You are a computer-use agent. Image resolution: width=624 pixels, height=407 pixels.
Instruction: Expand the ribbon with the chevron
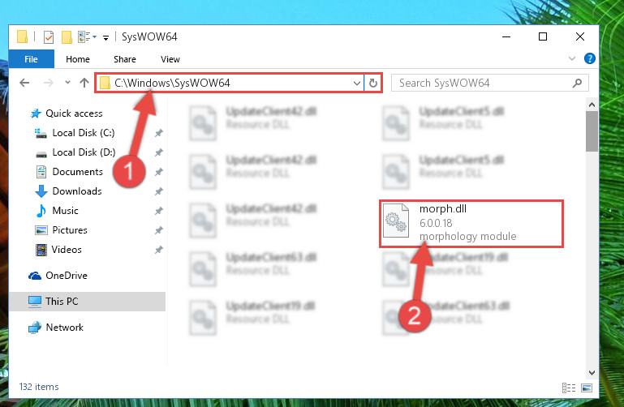pyautogui.click(x=572, y=58)
